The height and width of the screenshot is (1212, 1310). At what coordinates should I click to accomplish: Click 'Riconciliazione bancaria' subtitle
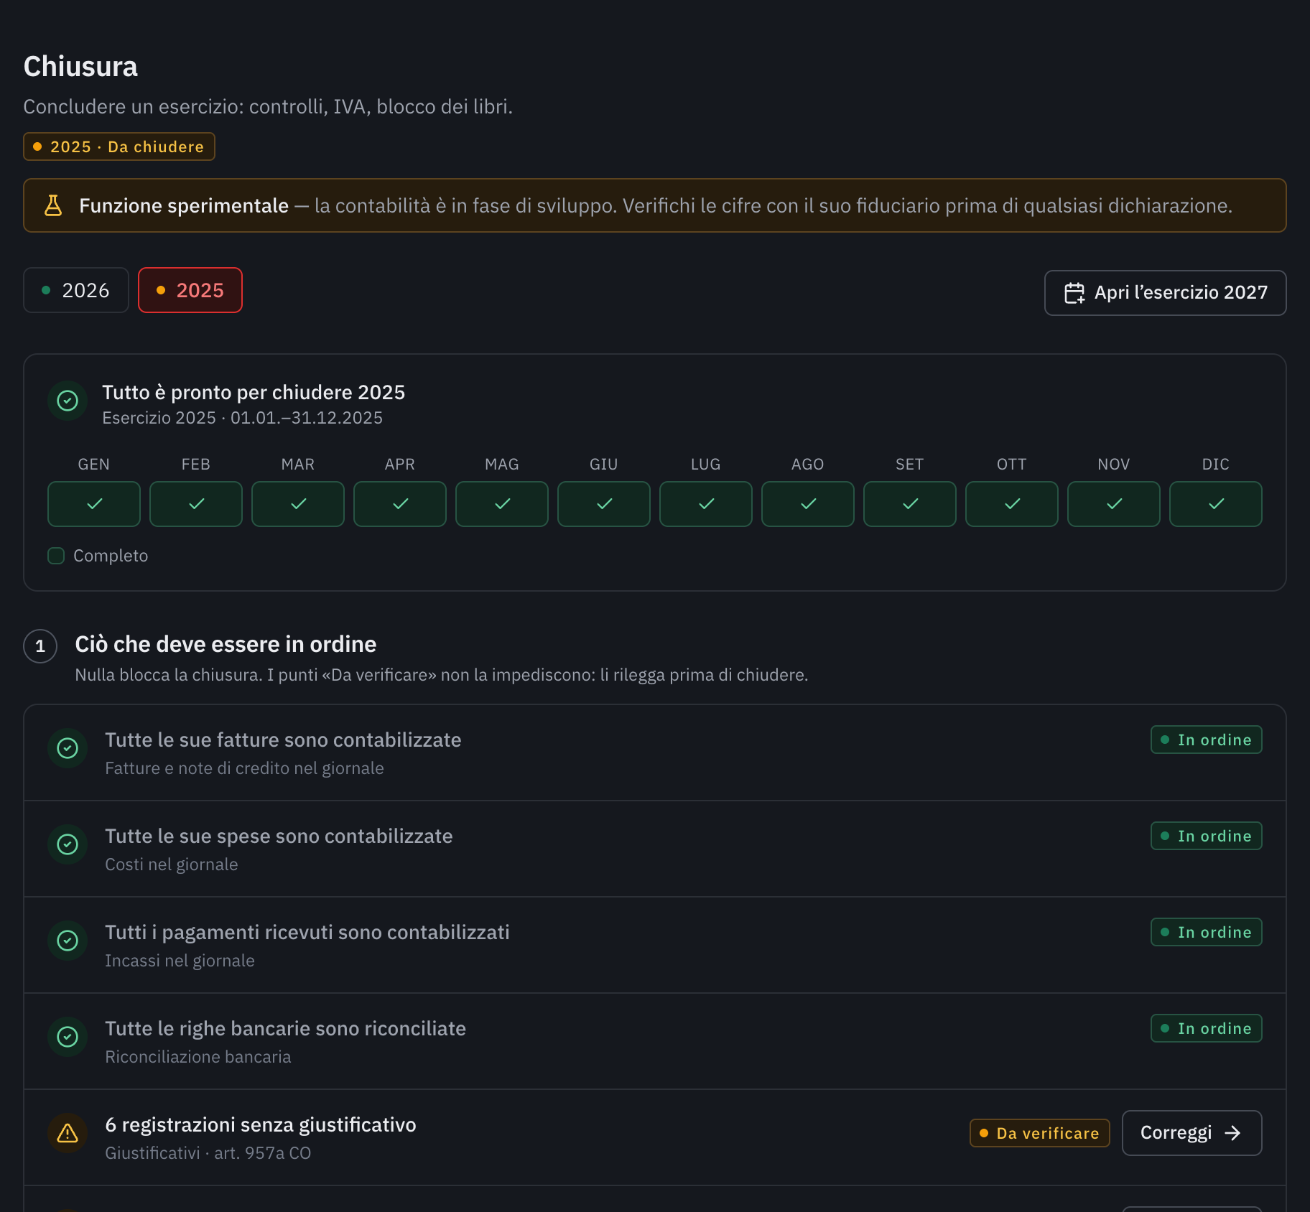[198, 1057]
